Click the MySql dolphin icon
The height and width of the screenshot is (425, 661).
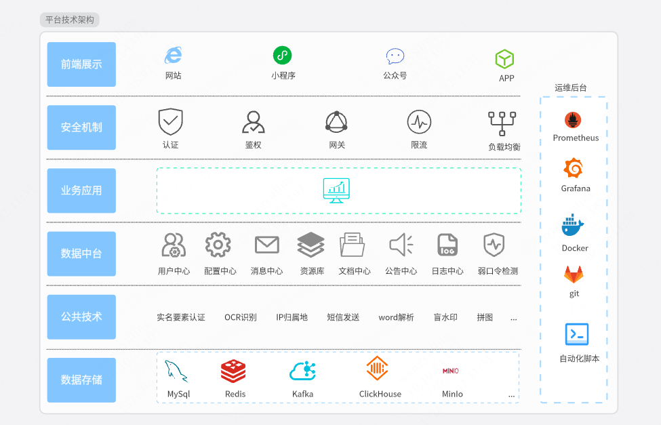[x=176, y=371]
